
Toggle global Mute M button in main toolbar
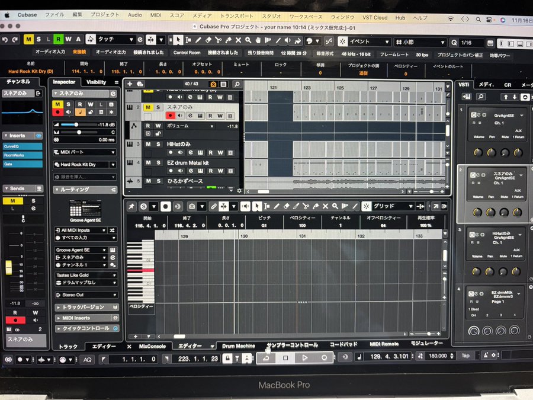tap(28, 40)
